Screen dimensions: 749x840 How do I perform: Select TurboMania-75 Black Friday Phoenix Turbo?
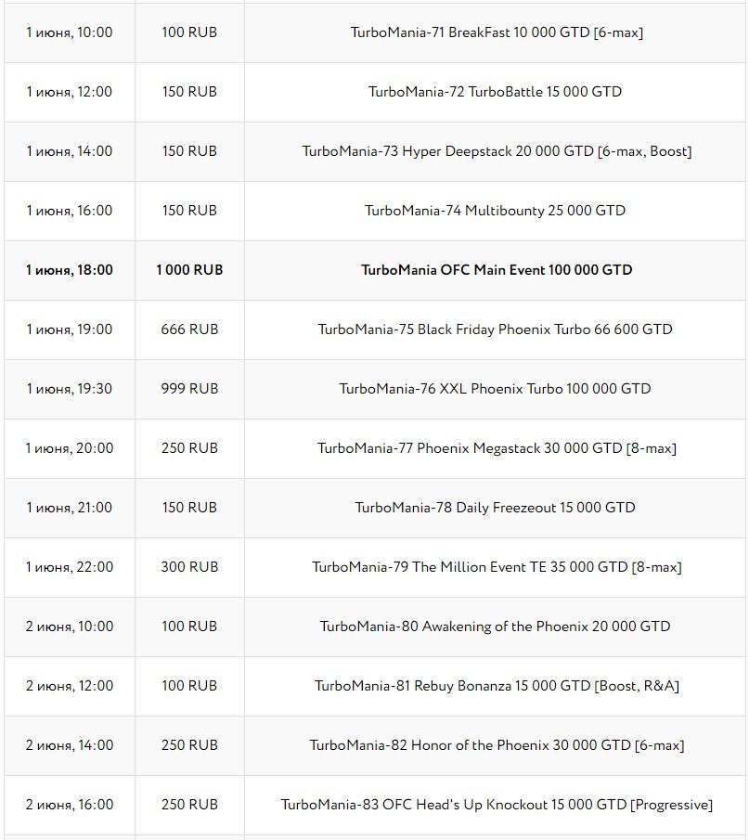pyautogui.click(x=495, y=330)
